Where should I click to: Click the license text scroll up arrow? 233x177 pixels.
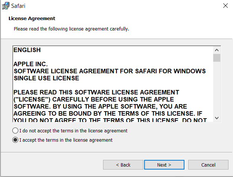pyautogui.click(x=217, y=50)
